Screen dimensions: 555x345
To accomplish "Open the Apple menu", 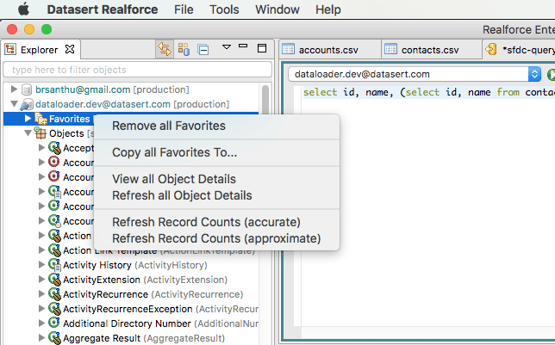I will [24, 9].
